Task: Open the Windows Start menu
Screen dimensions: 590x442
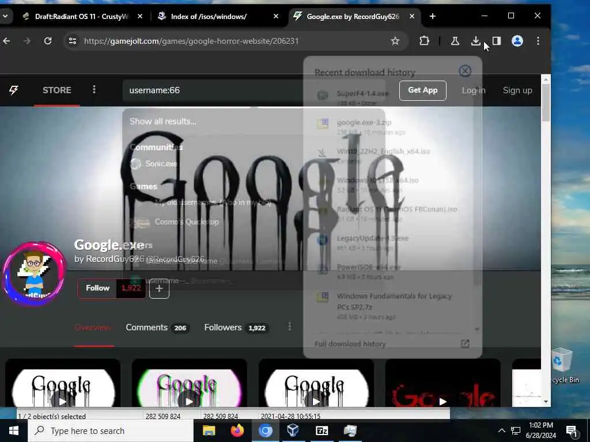Action: 14,430
